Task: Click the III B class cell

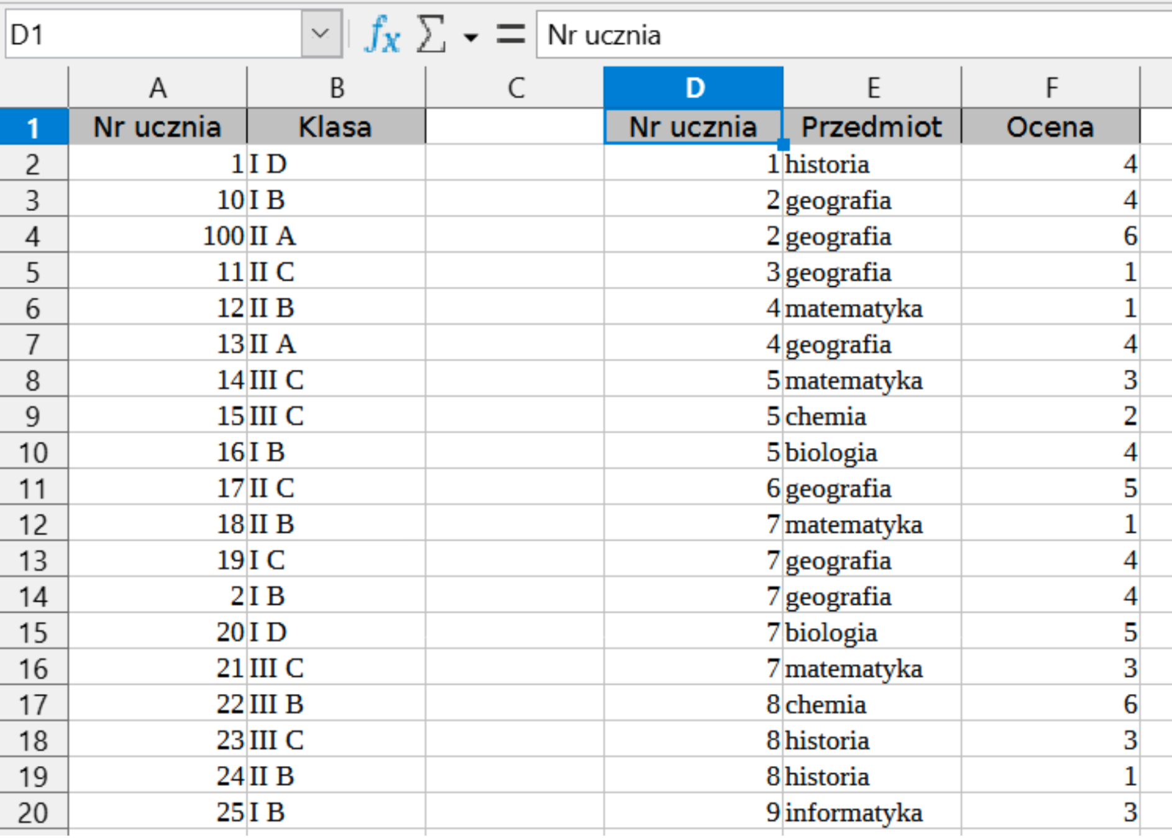Action: 336,705
